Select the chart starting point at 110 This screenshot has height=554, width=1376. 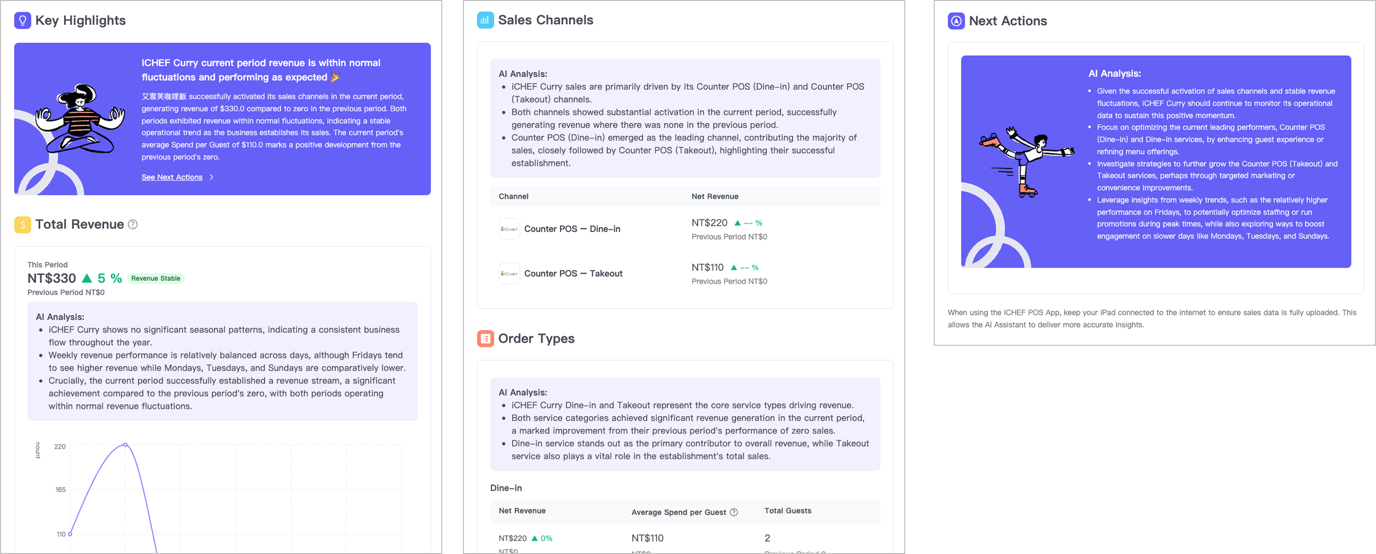70,534
